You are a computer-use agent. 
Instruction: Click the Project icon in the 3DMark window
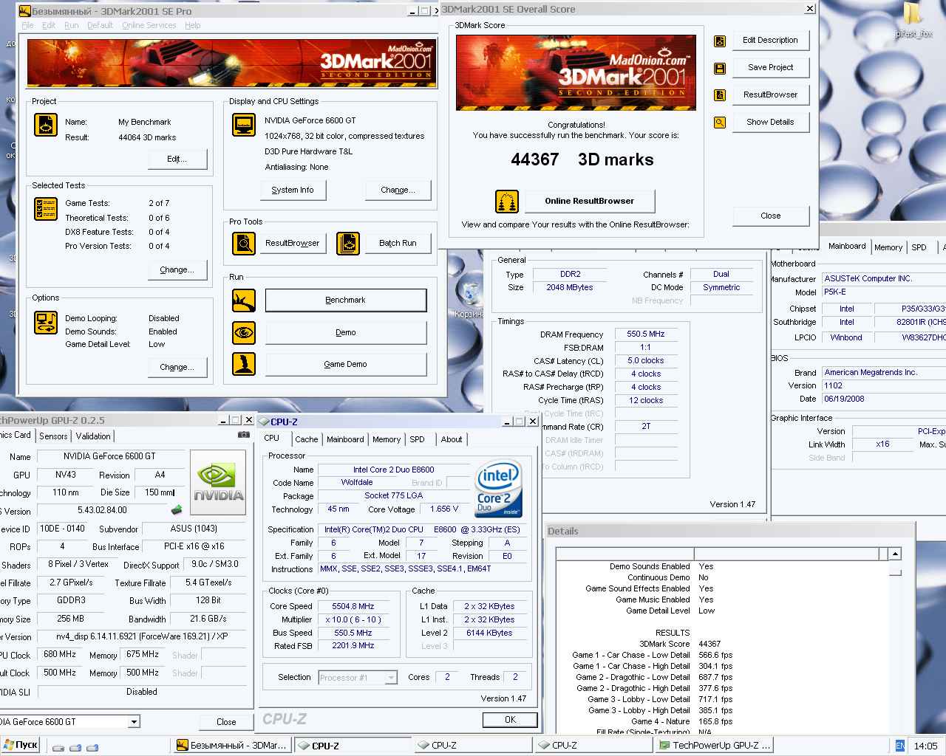click(46, 125)
